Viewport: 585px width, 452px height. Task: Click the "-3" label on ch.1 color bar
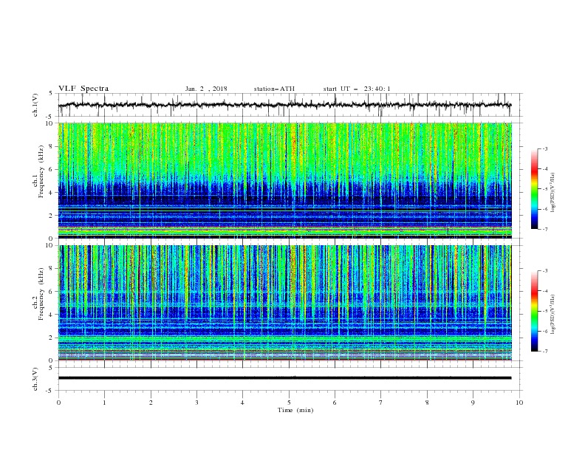coord(544,148)
